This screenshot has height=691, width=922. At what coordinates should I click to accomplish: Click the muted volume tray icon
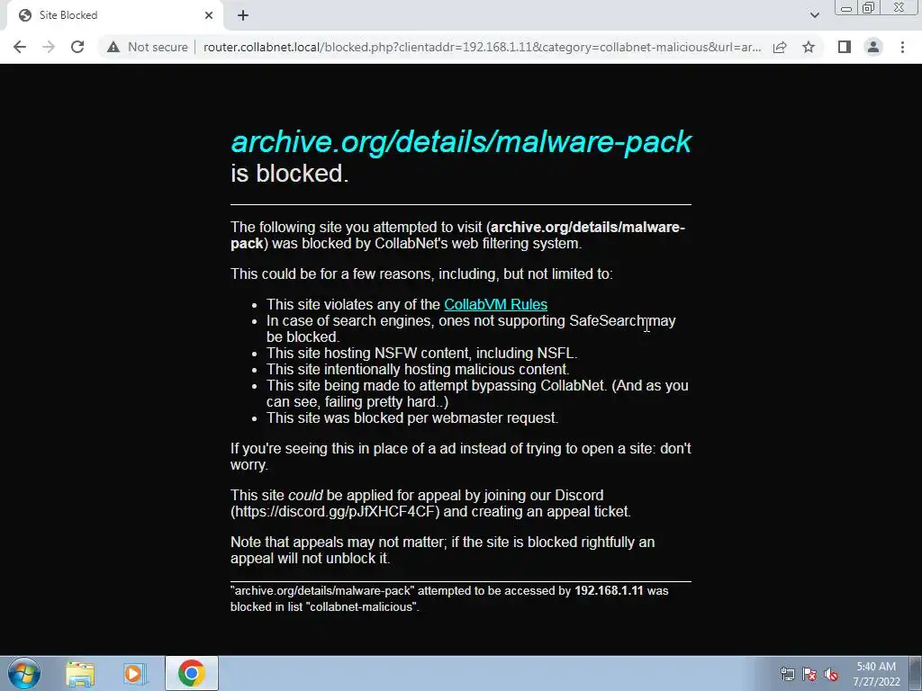(x=831, y=675)
